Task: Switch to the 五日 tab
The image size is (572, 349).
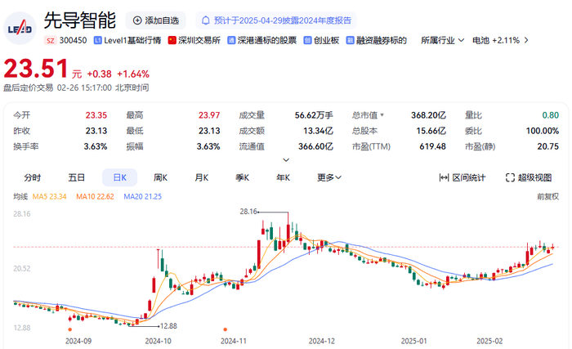Action: [x=76, y=178]
